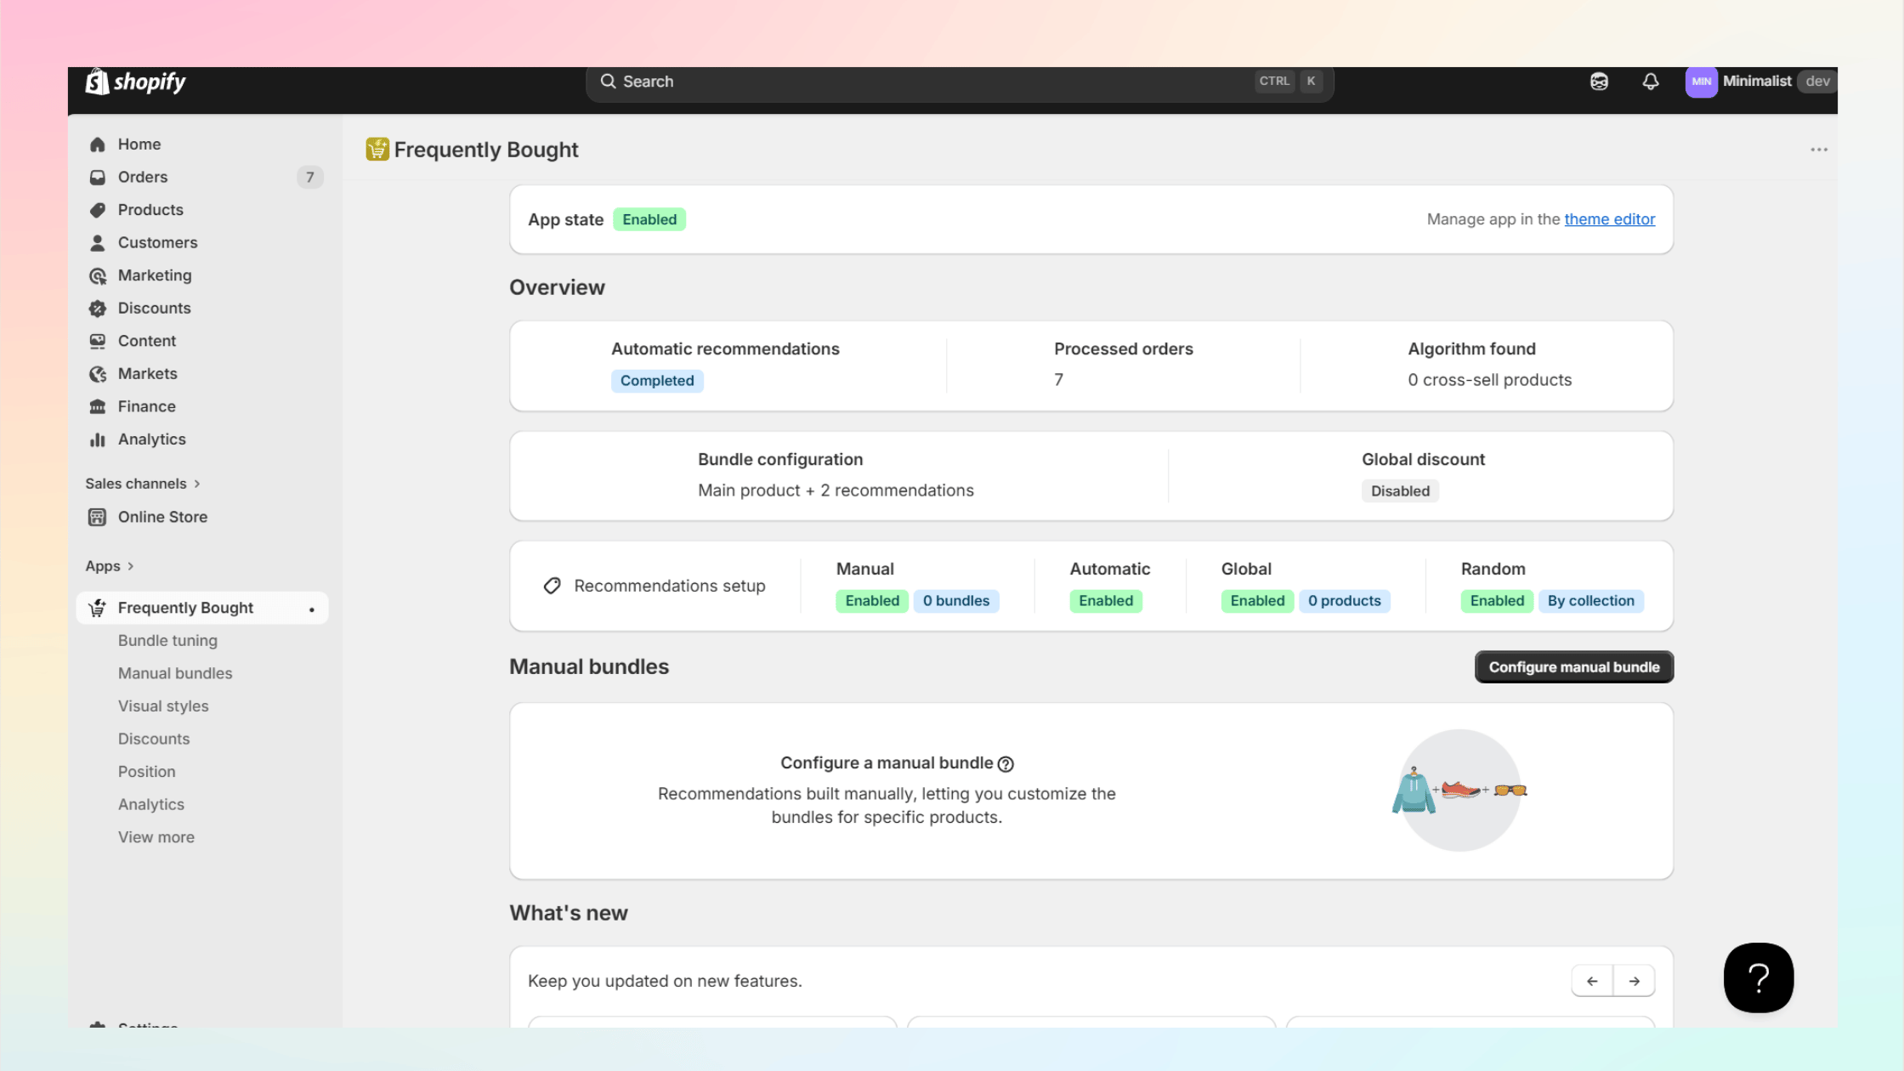
Task: Click the Customers person icon
Action: click(98, 243)
